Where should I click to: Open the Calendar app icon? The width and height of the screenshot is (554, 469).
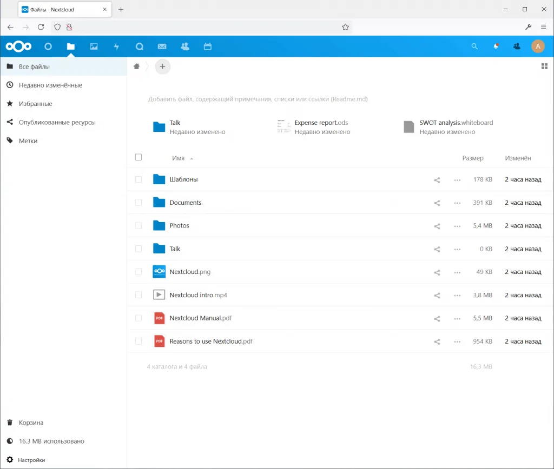pyautogui.click(x=208, y=46)
